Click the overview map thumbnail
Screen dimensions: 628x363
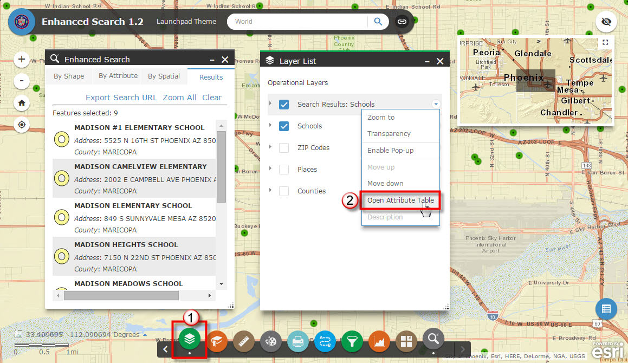(535, 81)
